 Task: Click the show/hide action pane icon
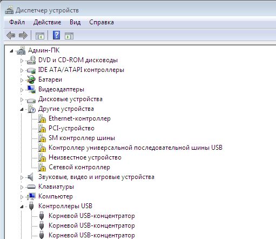(69, 36)
